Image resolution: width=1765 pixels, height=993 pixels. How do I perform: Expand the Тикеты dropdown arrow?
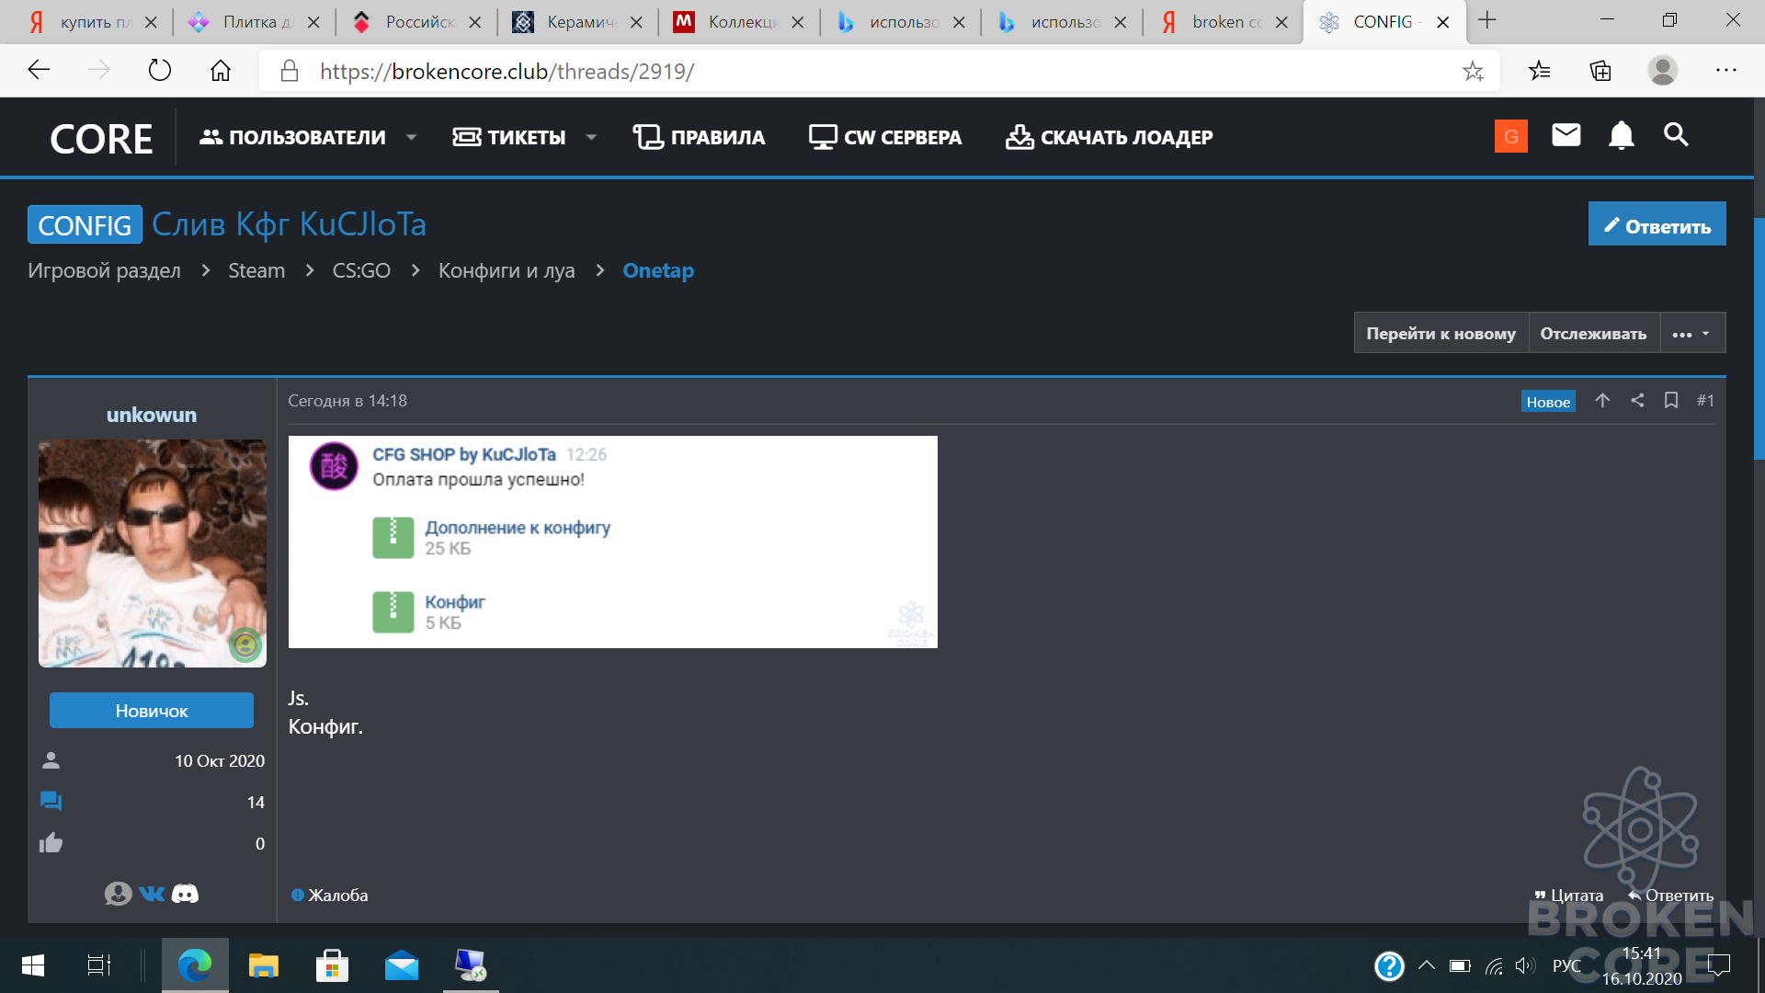(591, 137)
